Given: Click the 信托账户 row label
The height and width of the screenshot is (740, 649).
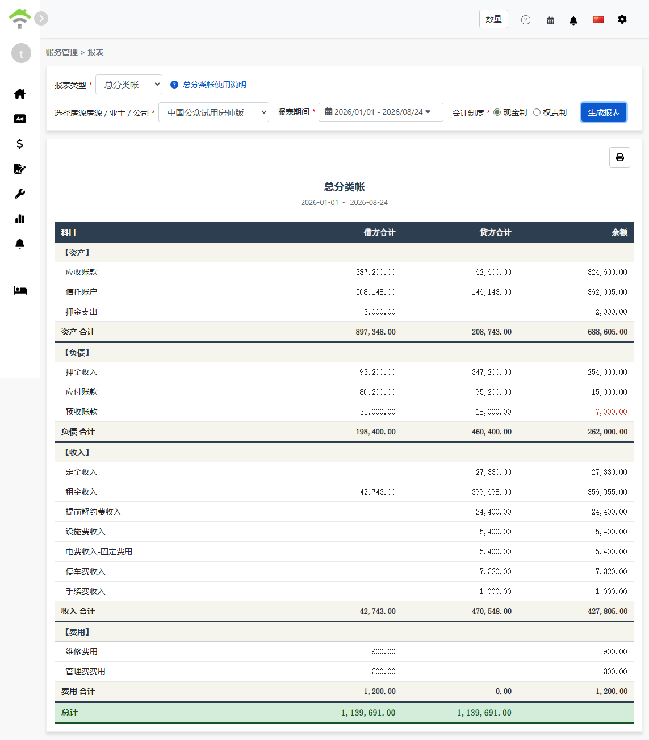Looking at the screenshot, I should click(x=81, y=292).
